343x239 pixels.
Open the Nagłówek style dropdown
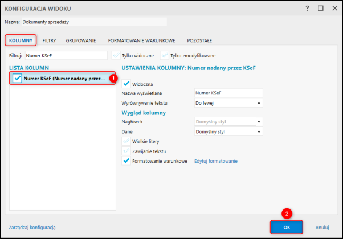(228, 121)
